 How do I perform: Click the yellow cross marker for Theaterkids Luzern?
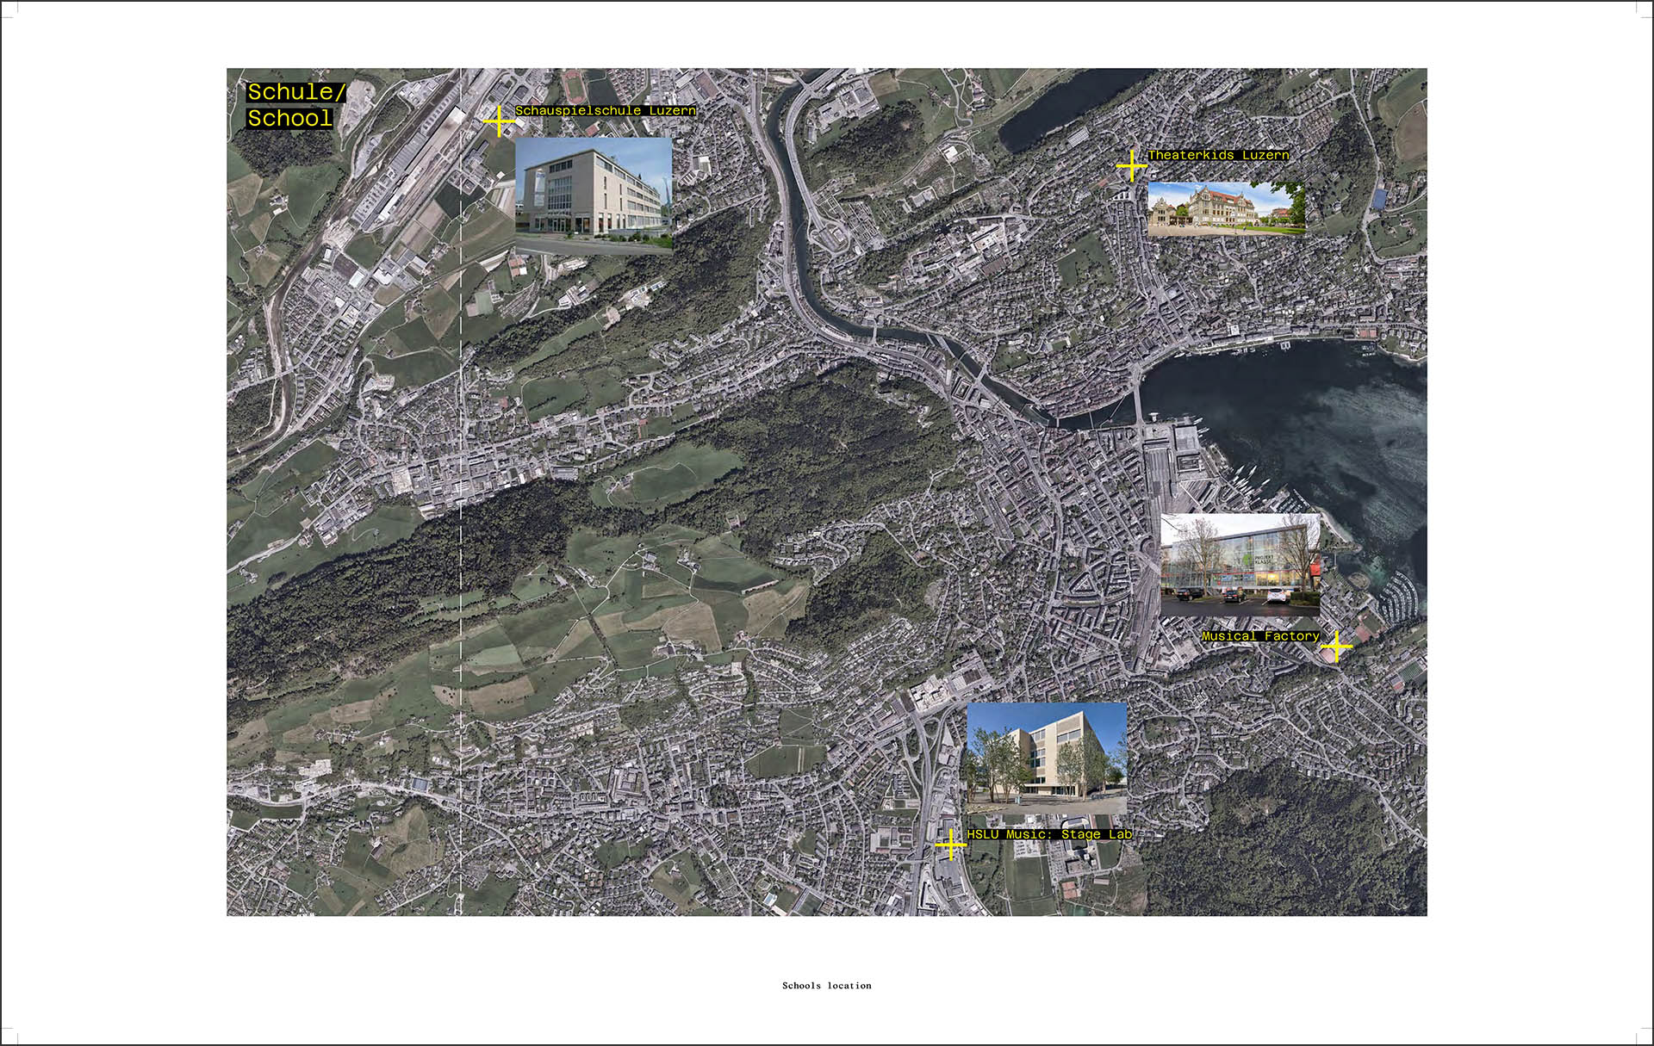pos(1131,165)
